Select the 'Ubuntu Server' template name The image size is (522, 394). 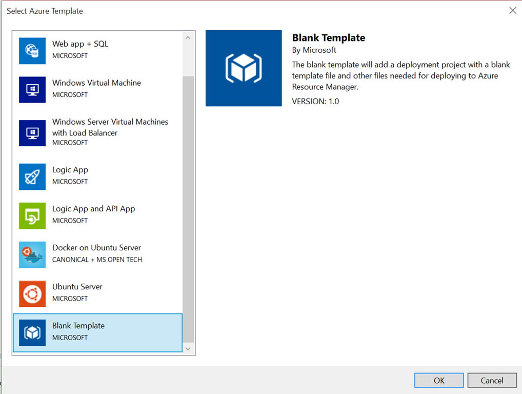coord(77,287)
